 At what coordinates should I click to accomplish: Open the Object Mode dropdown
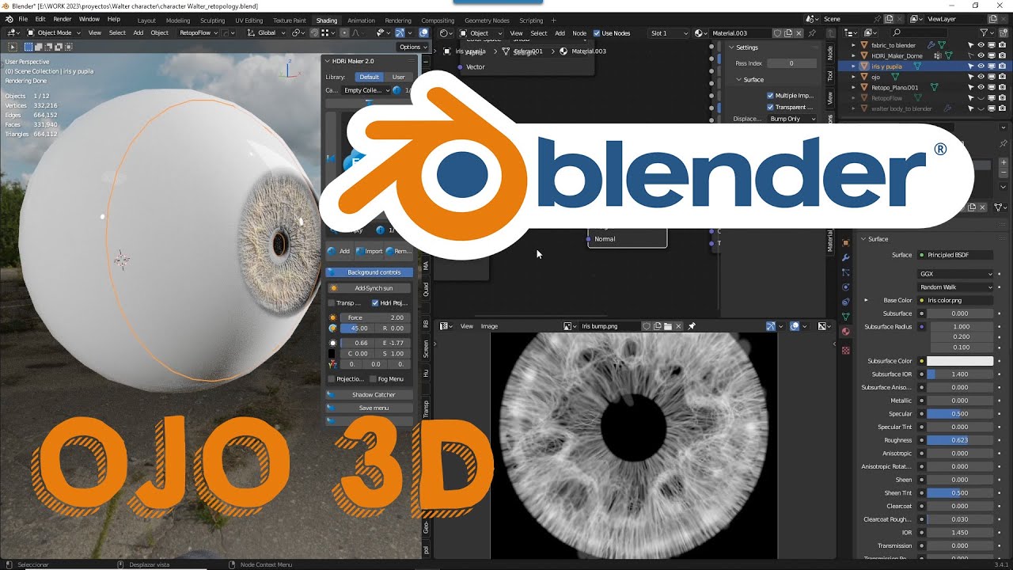[54, 32]
